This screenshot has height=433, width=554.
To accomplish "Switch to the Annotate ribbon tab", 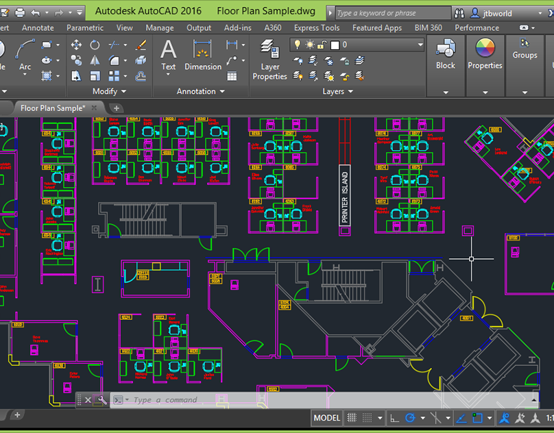I will (38, 28).
